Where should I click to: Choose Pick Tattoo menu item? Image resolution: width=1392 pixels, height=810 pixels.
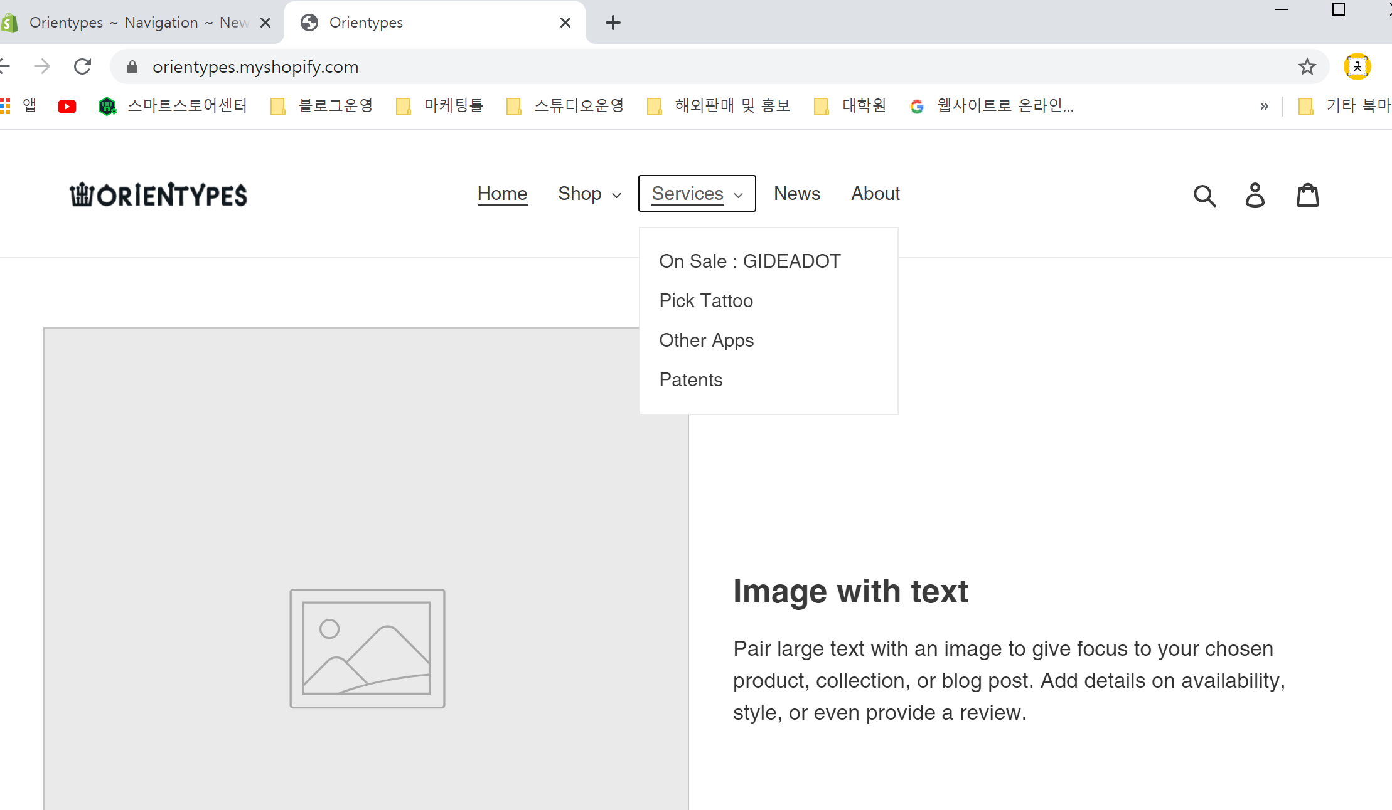tap(705, 301)
